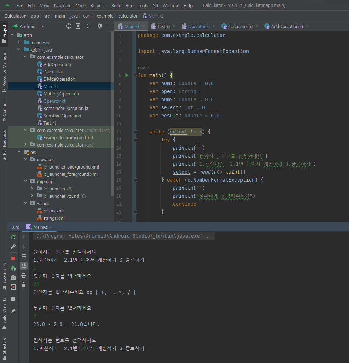Expand all project tree nodes icon

point(78,26)
